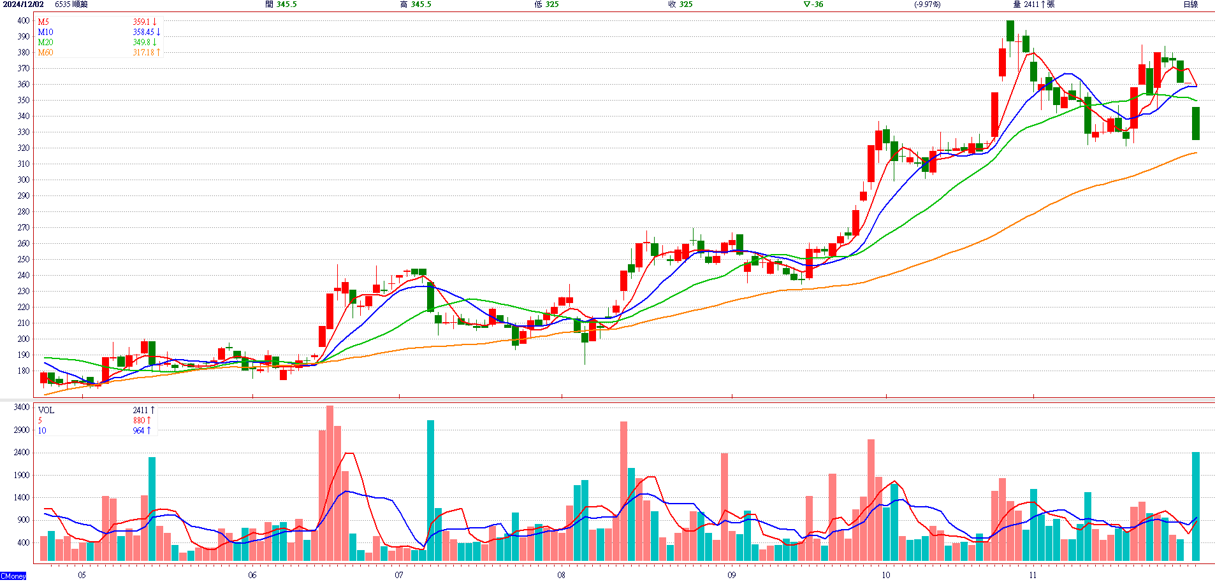Click the last green candlestick on chart
This screenshot has height=587, width=1215.
(x=1196, y=124)
